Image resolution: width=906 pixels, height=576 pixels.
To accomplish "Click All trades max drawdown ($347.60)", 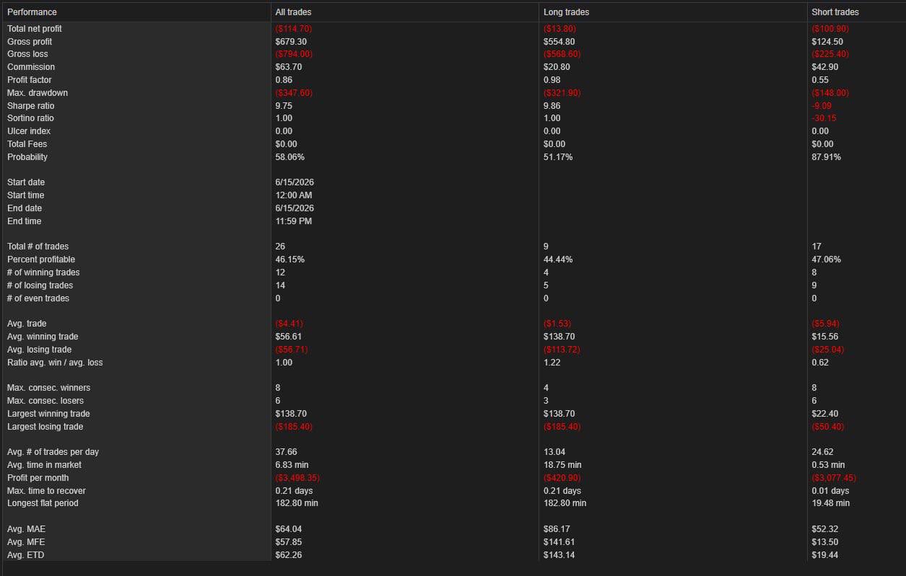I will pyautogui.click(x=294, y=93).
